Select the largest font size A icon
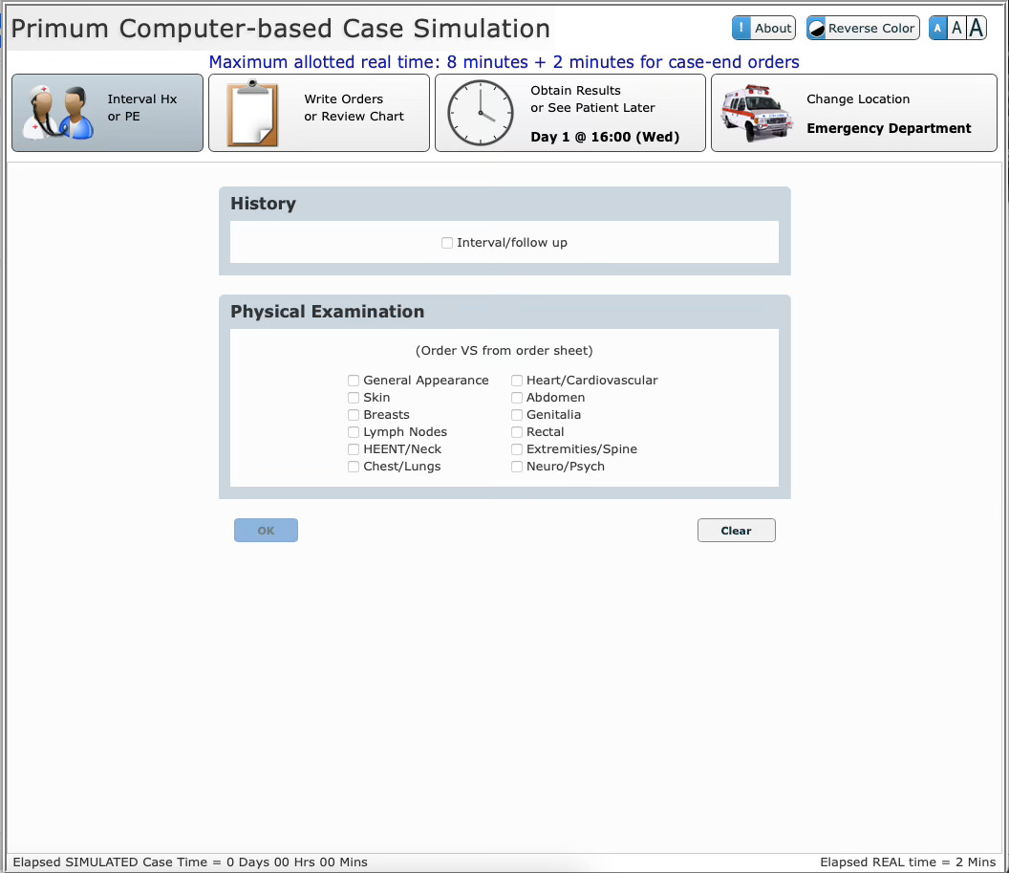The height and width of the screenshot is (873, 1009). point(976,28)
